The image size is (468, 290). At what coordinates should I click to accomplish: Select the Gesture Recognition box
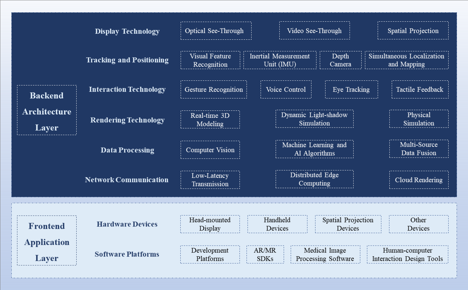(214, 89)
